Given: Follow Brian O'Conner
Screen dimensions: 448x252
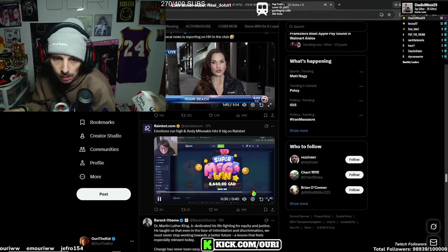Looking at the screenshot, I should click(x=354, y=190).
